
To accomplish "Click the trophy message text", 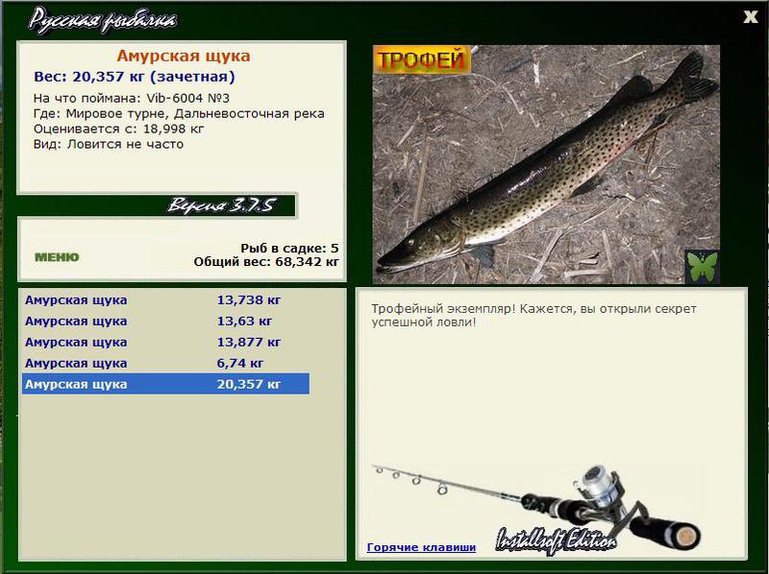I will pyautogui.click(x=533, y=316).
